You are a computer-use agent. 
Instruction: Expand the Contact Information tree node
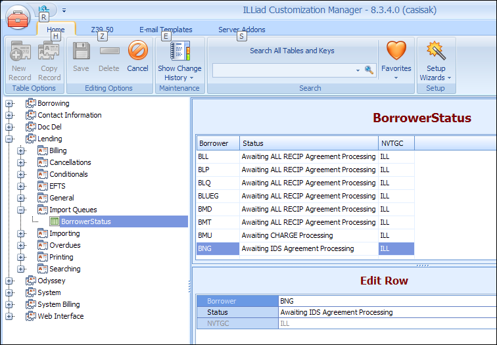coord(9,115)
